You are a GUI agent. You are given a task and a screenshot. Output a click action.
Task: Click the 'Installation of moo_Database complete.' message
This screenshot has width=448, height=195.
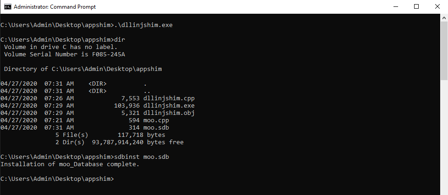(70, 164)
